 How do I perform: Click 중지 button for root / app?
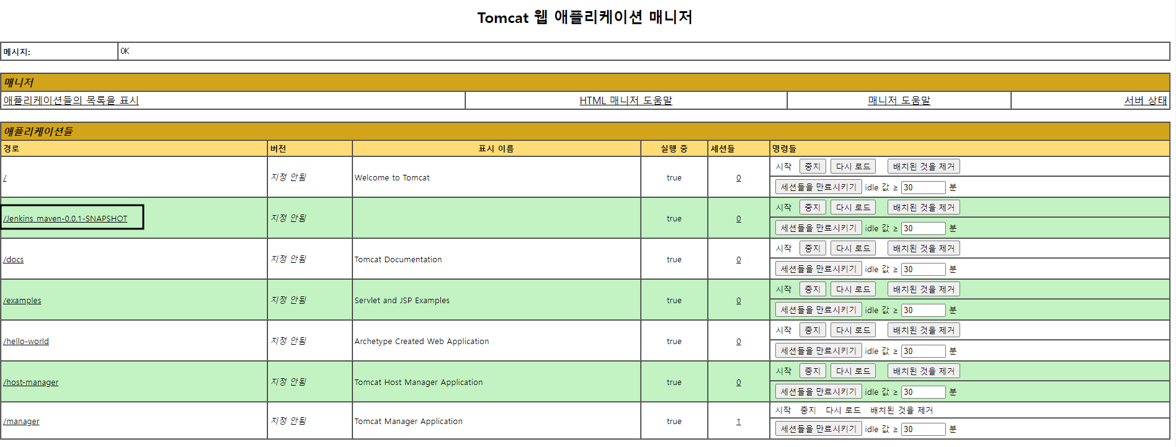pos(813,167)
